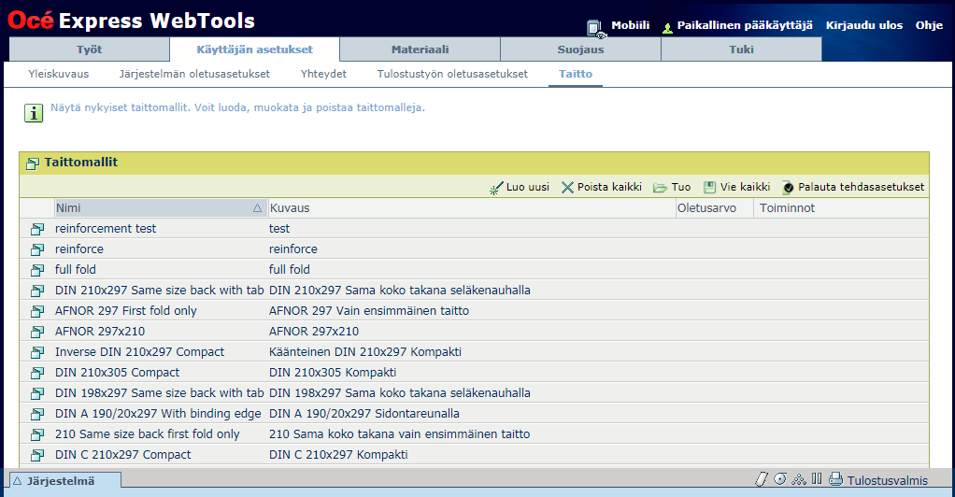This screenshot has width=955, height=497.
Task: Sort by the Nimi column header arrow
Action: (257, 208)
